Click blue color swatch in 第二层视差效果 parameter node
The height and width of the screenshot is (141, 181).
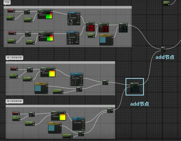tap(38, 88)
